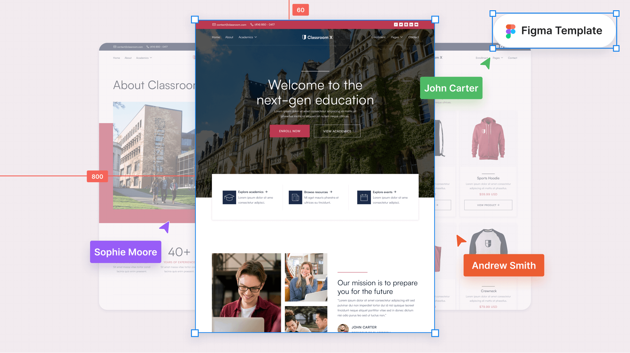Click the contact@classroom.com email in red bar

[x=231, y=25]
